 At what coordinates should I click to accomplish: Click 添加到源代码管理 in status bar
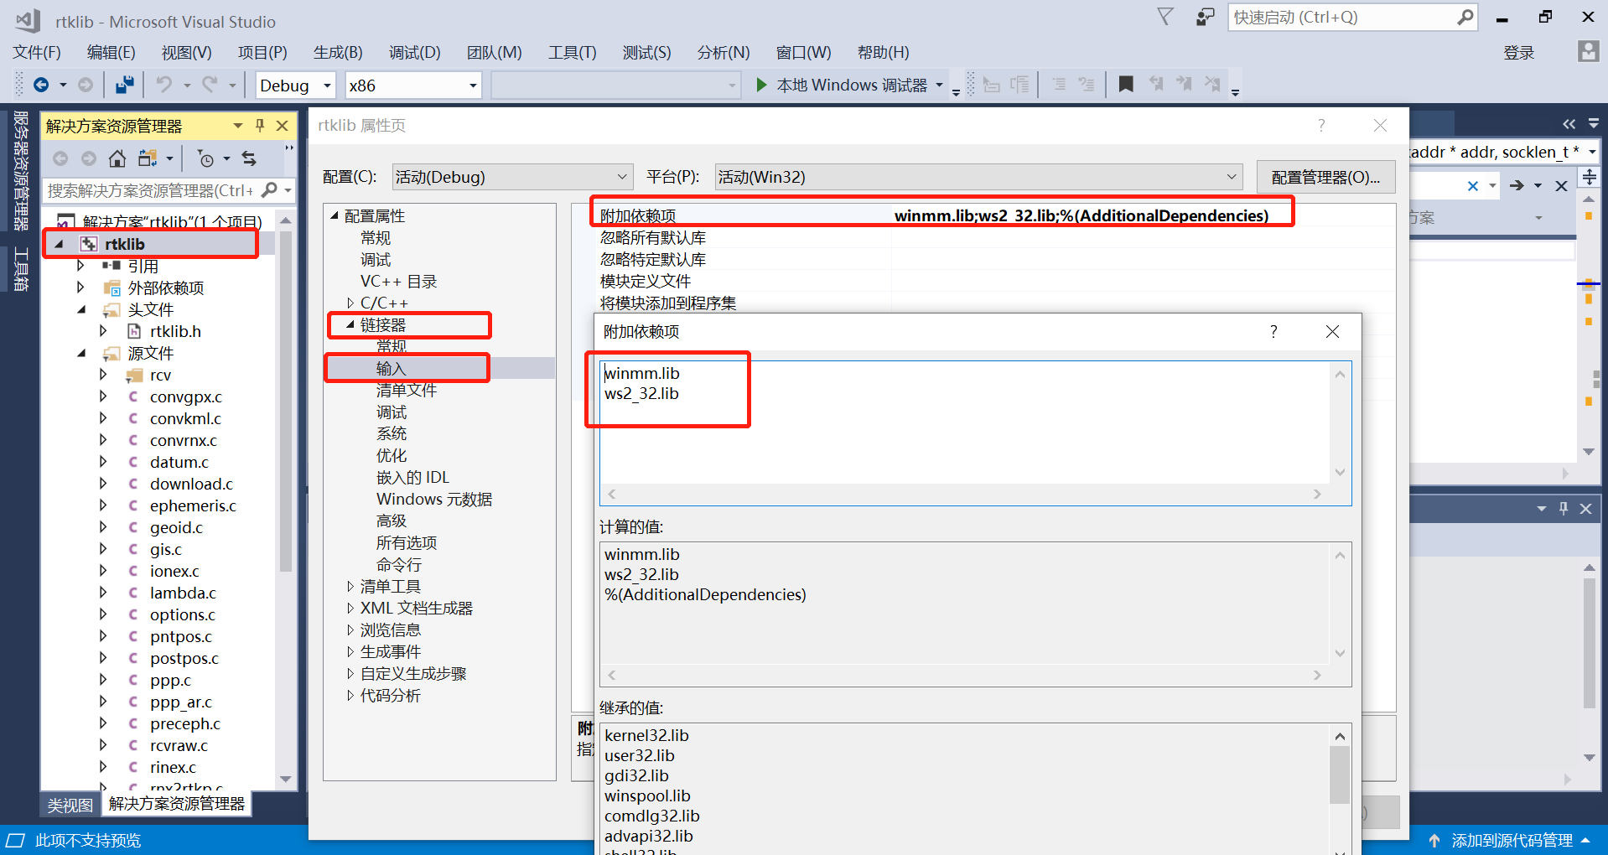coord(1512,840)
